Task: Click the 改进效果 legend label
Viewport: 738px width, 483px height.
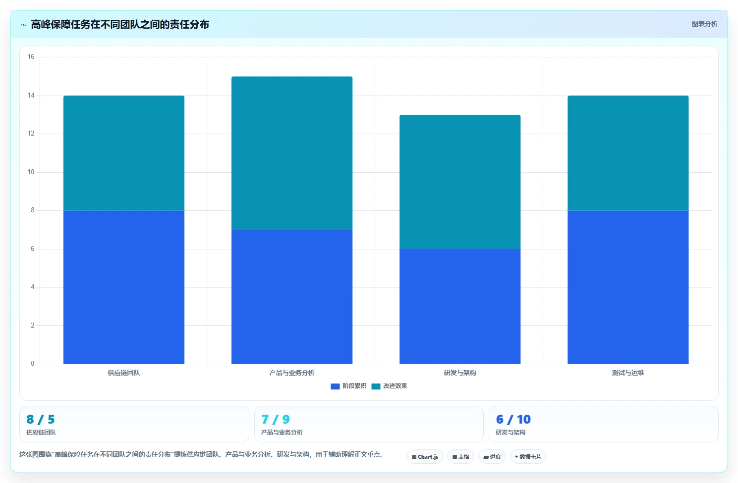Action: (x=395, y=386)
